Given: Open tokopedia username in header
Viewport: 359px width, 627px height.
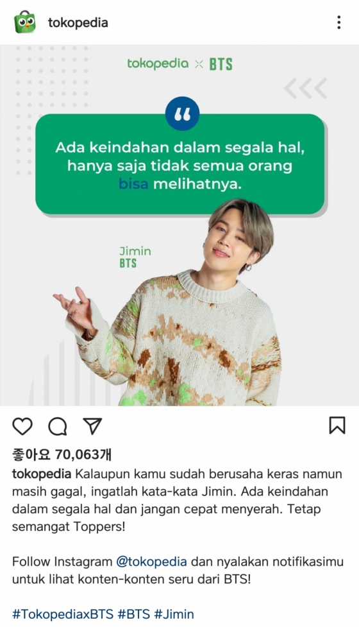Looking at the screenshot, I should [x=78, y=23].
